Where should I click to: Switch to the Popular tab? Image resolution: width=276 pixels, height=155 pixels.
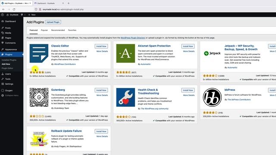pyautogui.click(x=44, y=30)
